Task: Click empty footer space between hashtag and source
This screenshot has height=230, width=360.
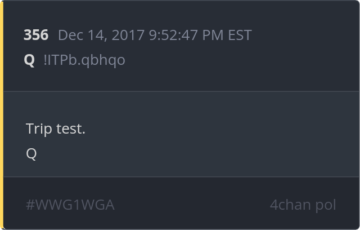Action: point(192,205)
